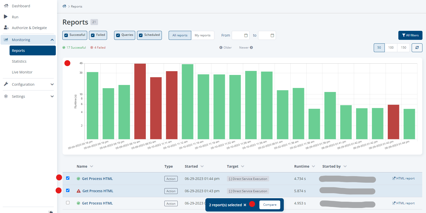Click the tallest red bar in chart

point(140,101)
